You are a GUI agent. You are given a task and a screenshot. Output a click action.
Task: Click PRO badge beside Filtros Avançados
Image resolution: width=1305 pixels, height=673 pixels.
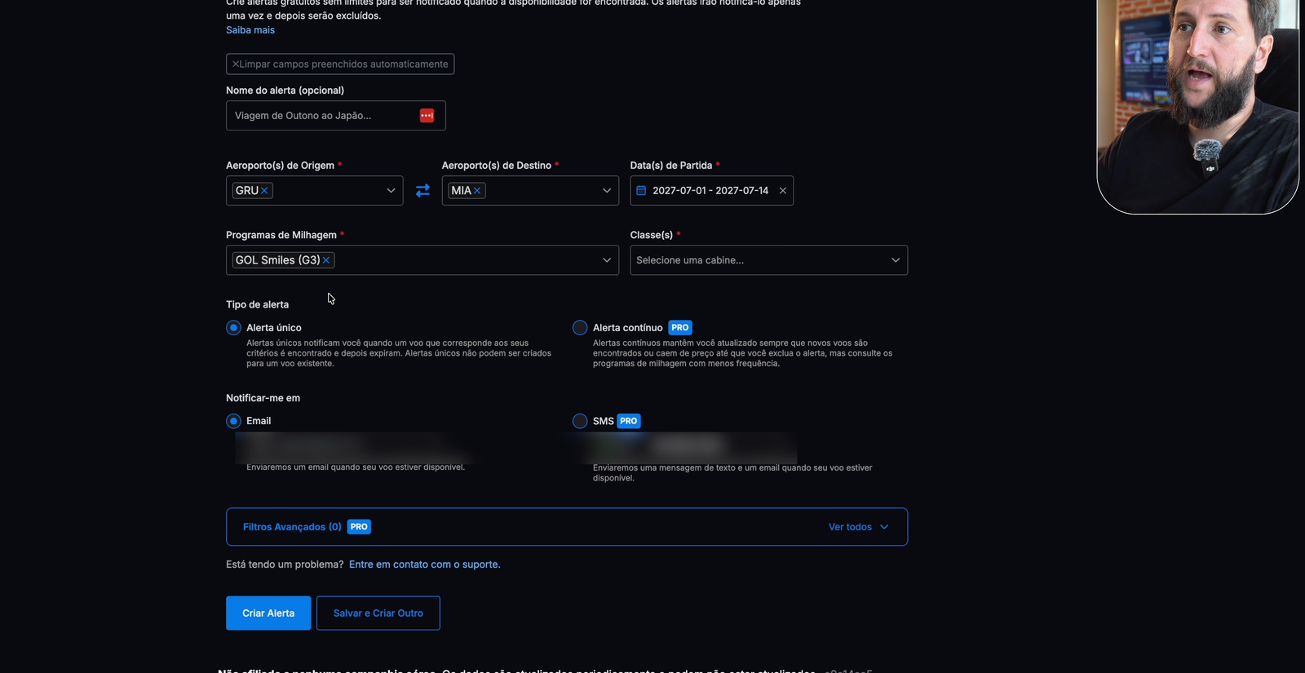359,527
